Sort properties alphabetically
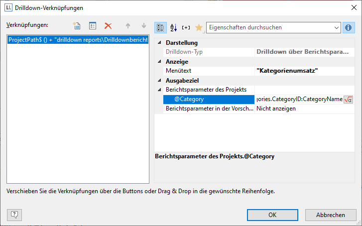Image resolution: width=362 pixels, height=226 pixels. tap(173, 27)
